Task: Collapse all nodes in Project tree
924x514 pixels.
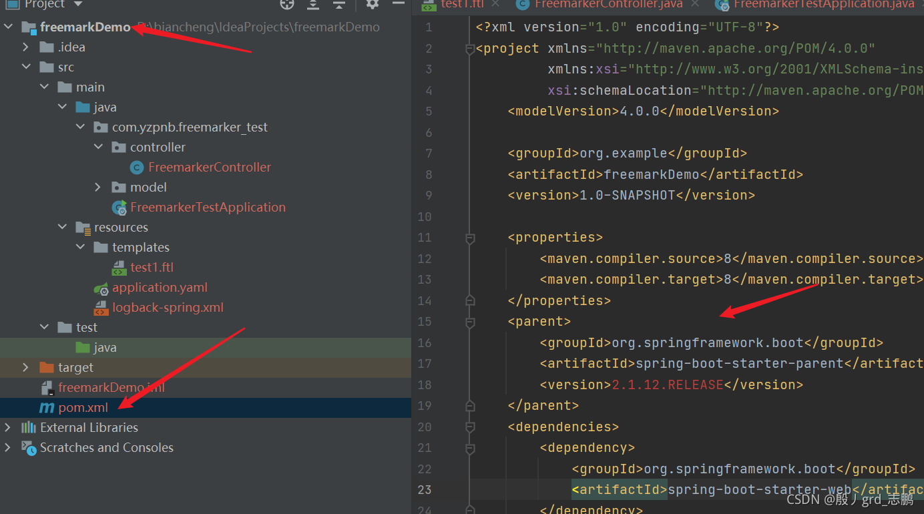Action: [x=339, y=4]
